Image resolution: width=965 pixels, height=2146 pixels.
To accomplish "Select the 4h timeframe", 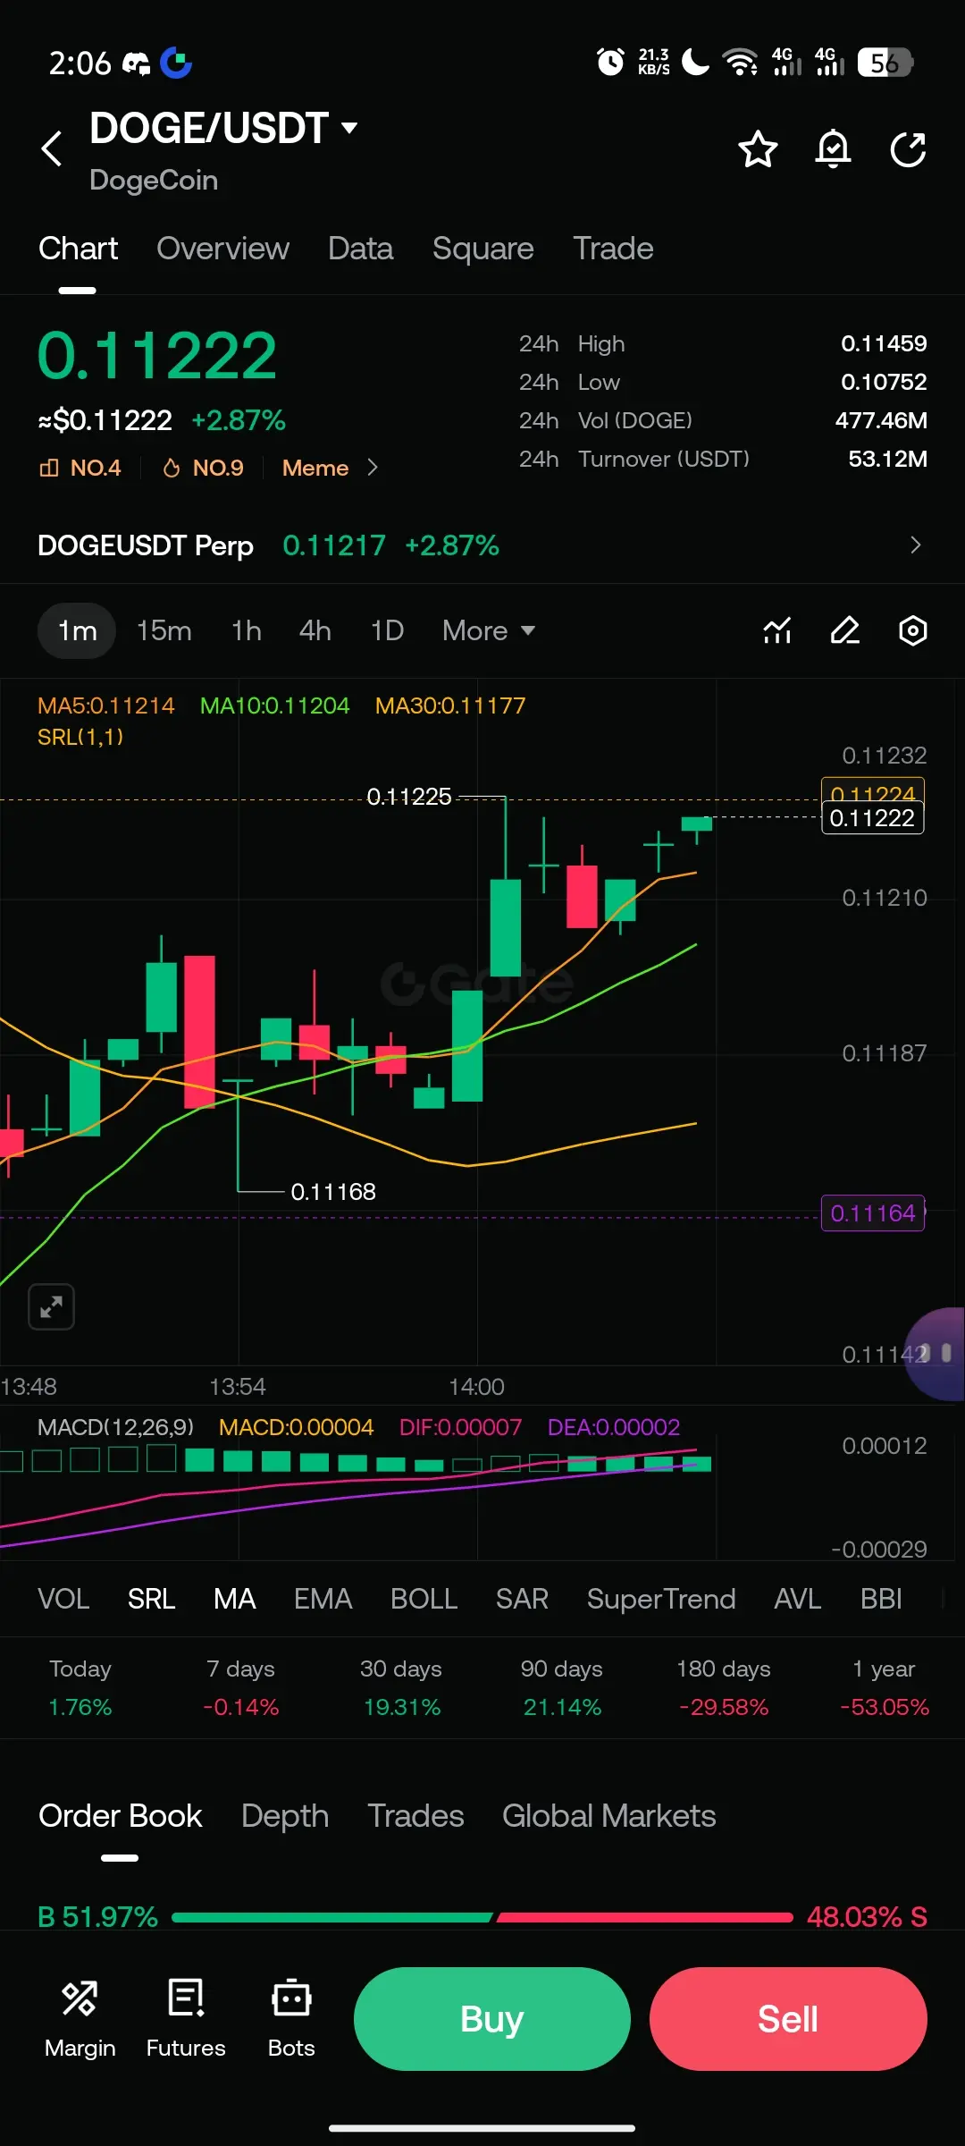I will [315, 630].
